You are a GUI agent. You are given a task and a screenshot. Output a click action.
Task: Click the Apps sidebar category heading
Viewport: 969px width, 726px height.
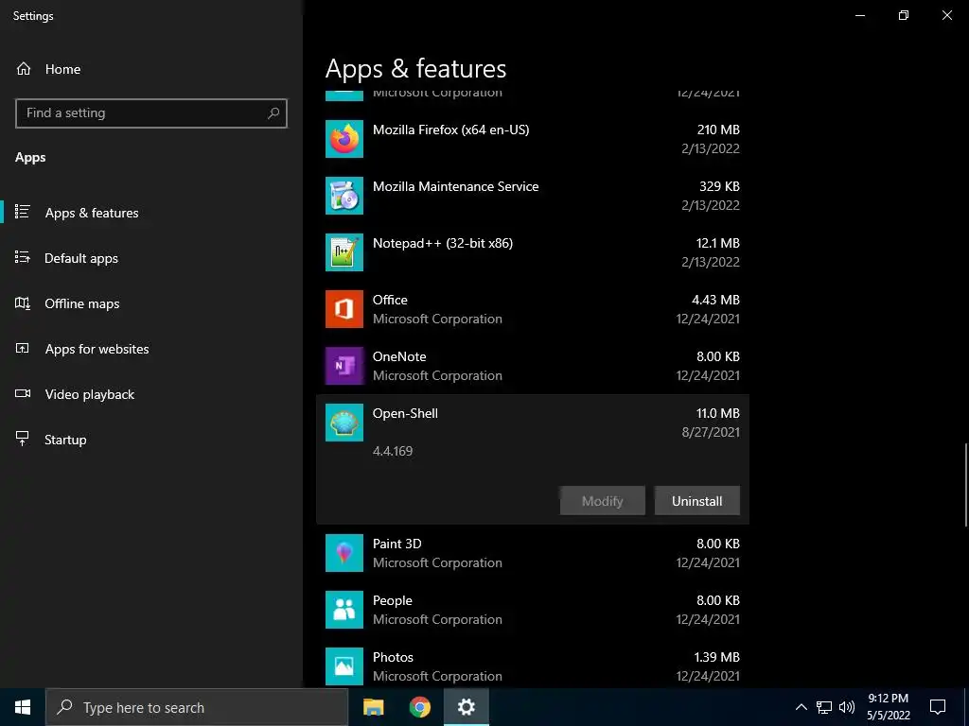[30, 158]
